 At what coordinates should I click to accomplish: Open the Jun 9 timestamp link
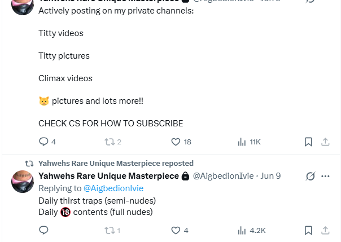(x=270, y=176)
